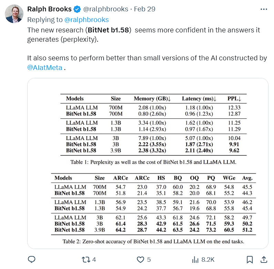274x269 pixels.
Task: Open Ralph Brooks profile picture
Action: pos(14,14)
